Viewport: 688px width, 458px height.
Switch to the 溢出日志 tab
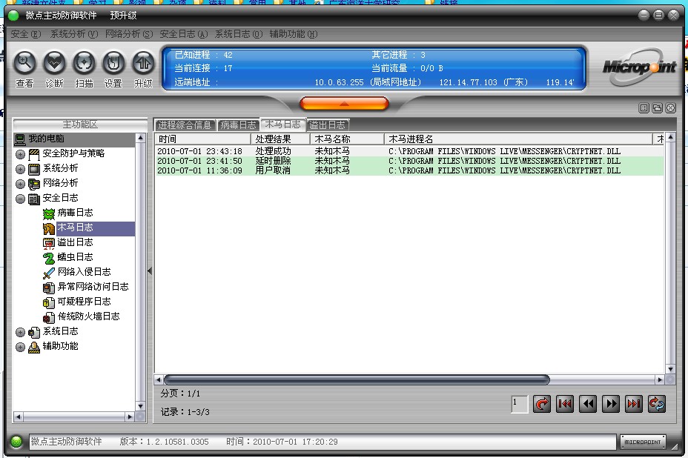(x=328, y=125)
